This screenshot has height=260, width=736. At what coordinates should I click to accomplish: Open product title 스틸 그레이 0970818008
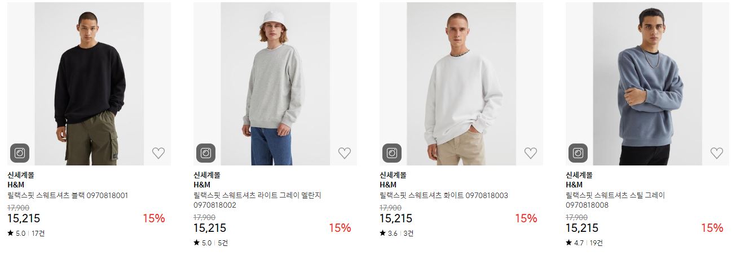pos(615,200)
